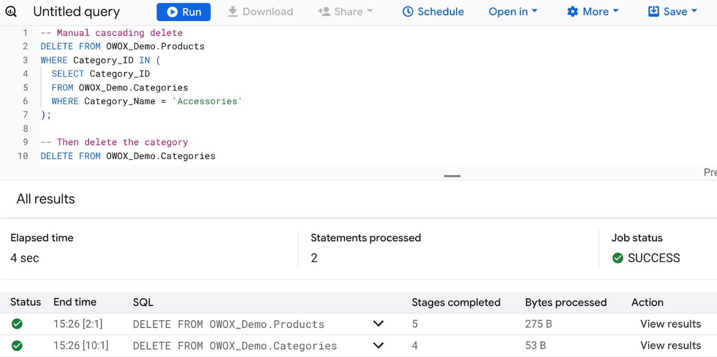Click the end time 15:26 [10:1] cell
The width and height of the screenshot is (717, 357).
point(81,345)
